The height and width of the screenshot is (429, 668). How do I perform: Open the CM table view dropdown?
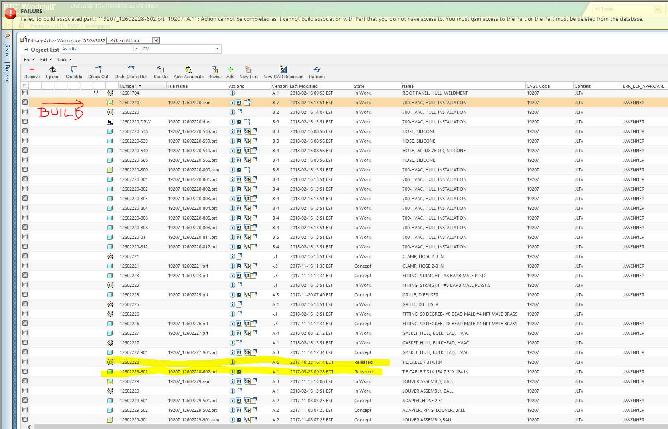pos(217,49)
